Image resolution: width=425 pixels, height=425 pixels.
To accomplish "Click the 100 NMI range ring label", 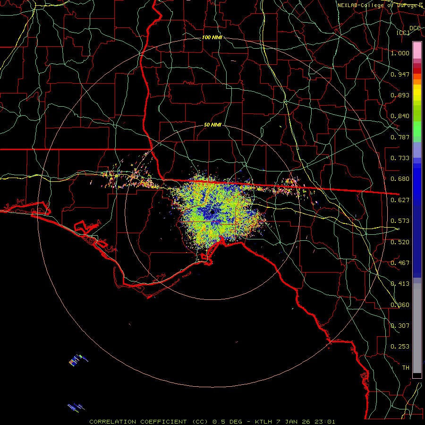I will (212, 37).
